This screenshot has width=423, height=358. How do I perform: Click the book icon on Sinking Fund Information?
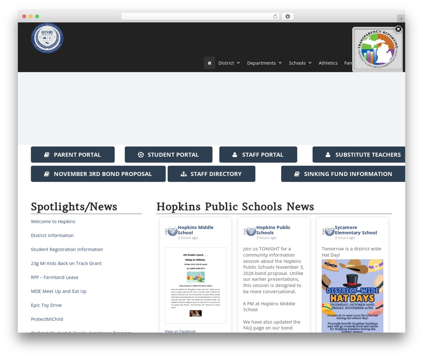tap(297, 174)
